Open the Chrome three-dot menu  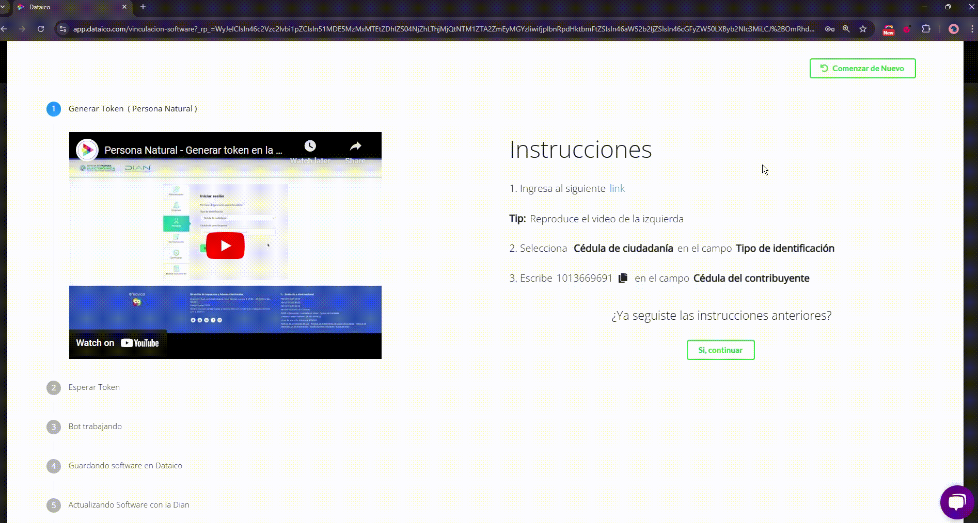click(972, 29)
